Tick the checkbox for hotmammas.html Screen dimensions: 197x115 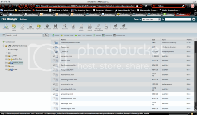[x=54, y=74]
